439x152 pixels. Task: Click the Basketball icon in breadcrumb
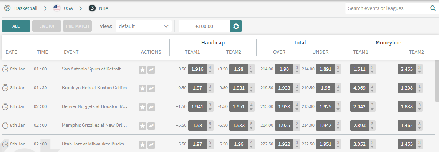point(7,8)
